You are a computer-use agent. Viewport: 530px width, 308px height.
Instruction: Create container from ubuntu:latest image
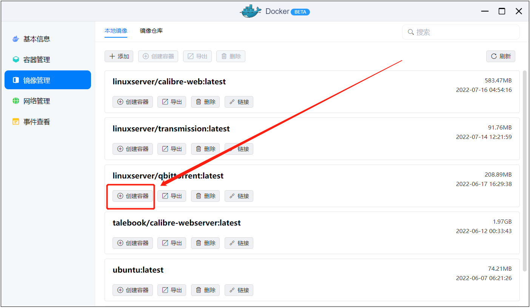click(x=132, y=290)
